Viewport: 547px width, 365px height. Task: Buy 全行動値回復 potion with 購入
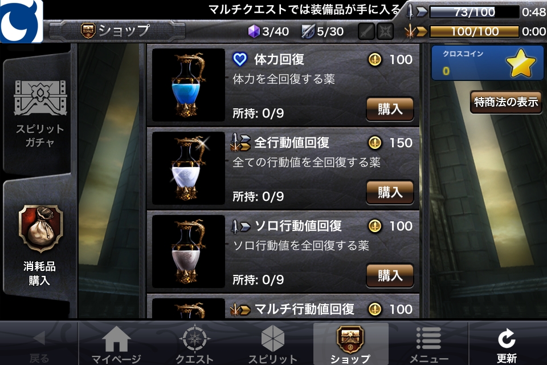pyautogui.click(x=390, y=192)
